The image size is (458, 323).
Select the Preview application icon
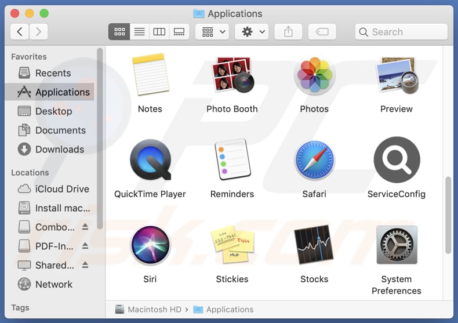coord(397,75)
